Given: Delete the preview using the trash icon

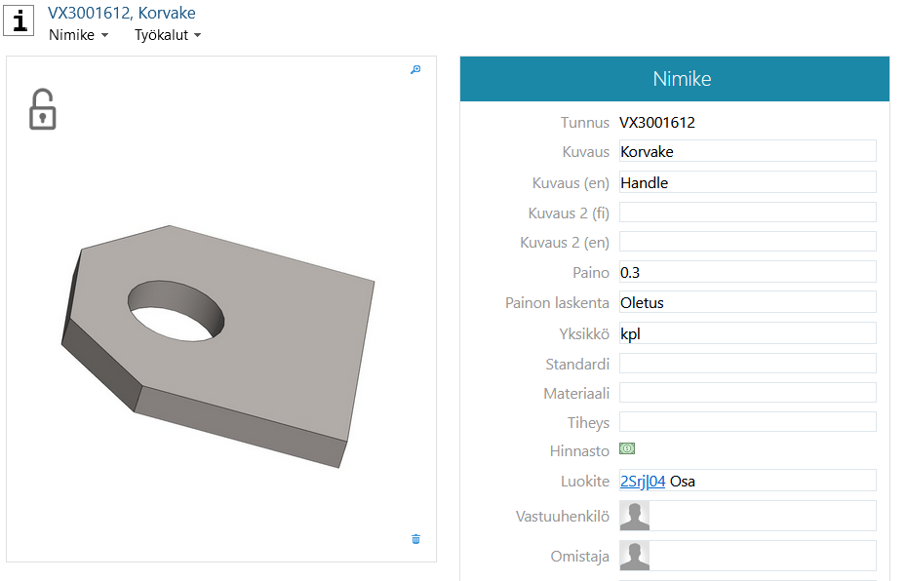Looking at the screenshot, I should coord(416,539).
